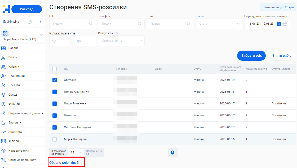
Task: Toggle the select-all checkbox in table header
Action: 55,69
